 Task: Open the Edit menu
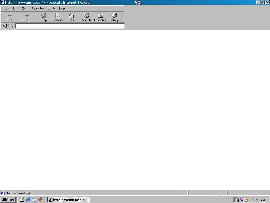[x=16, y=8]
